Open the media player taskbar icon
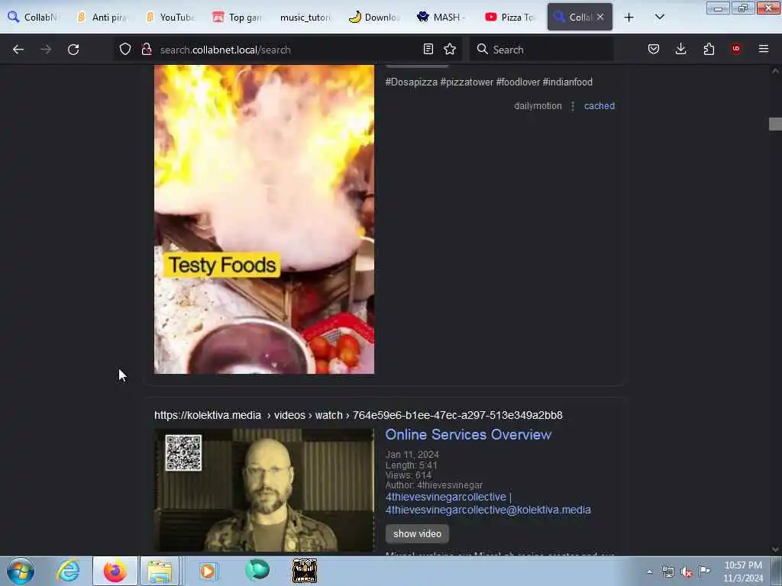The image size is (782, 586). point(208,571)
